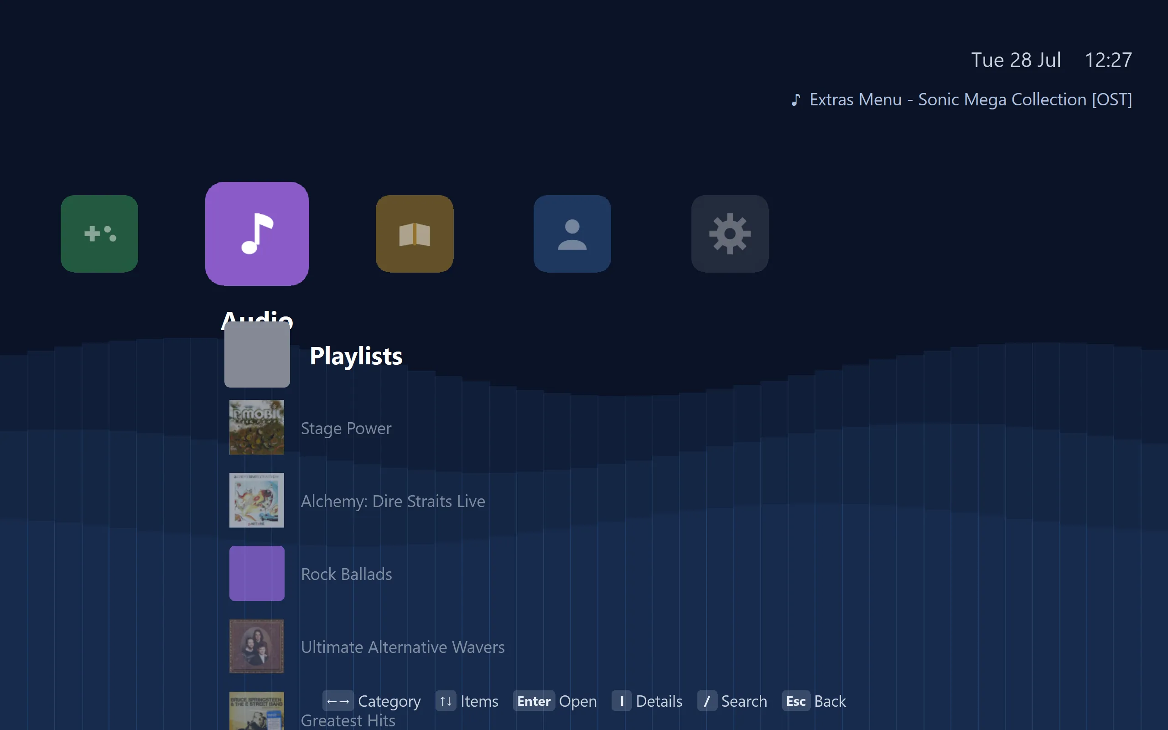Open Alchemy: Dire Straits Live
Viewport: 1168px width, 730px height.
tap(393, 501)
